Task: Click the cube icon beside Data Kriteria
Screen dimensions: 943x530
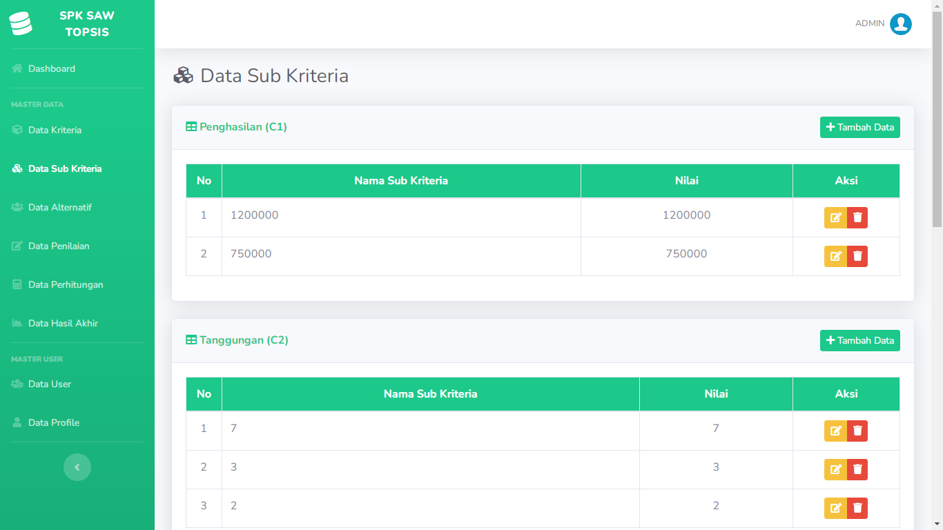Action: click(x=17, y=130)
